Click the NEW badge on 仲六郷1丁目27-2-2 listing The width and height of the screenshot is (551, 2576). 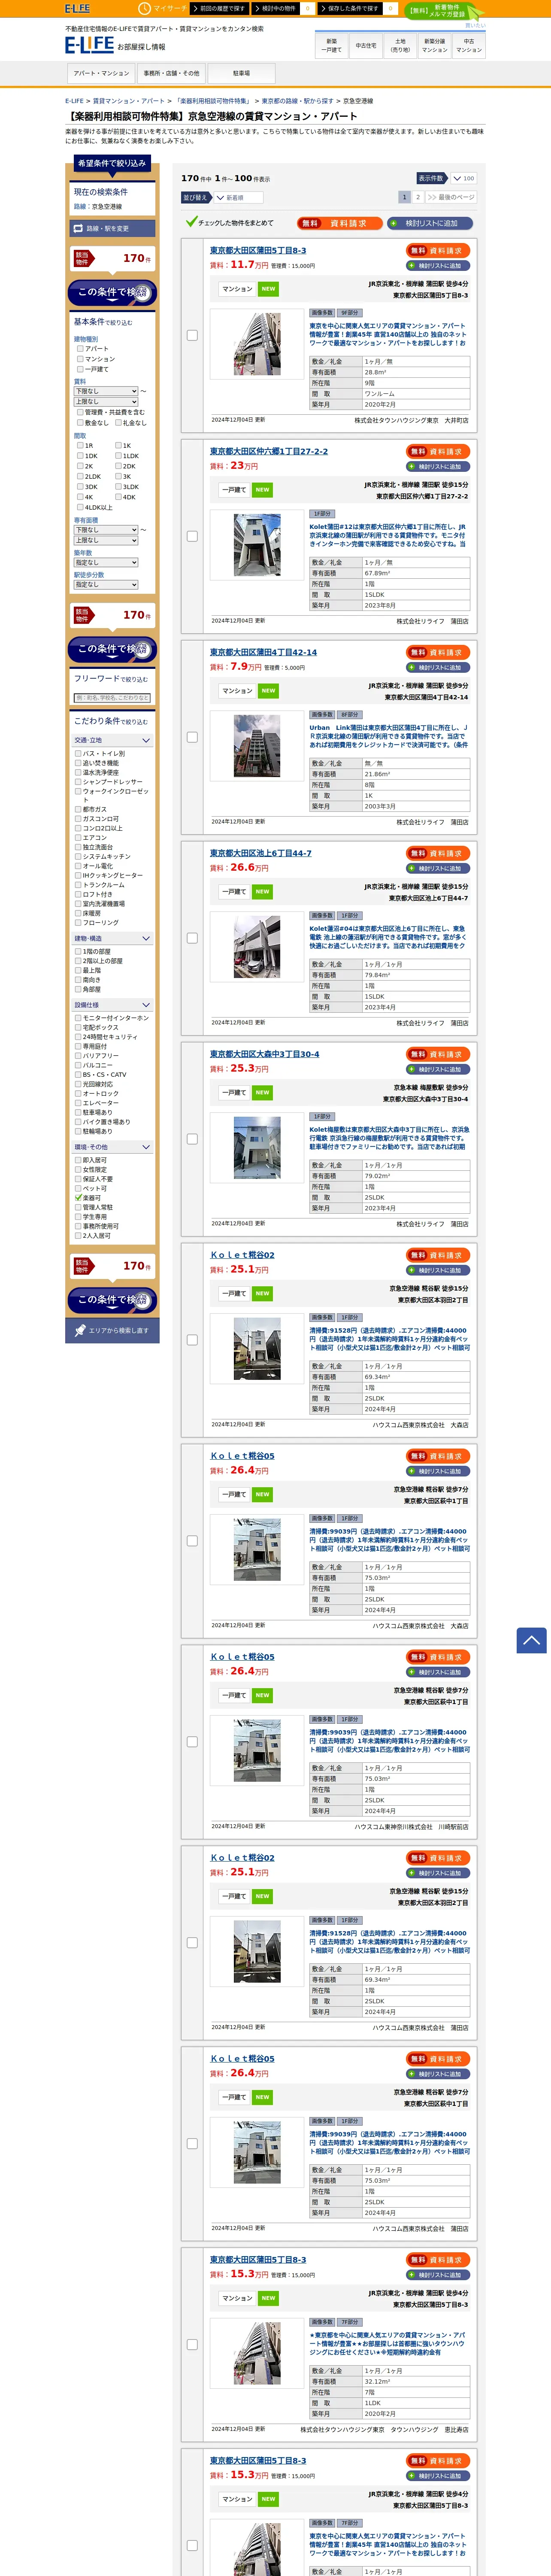coord(262,490)
